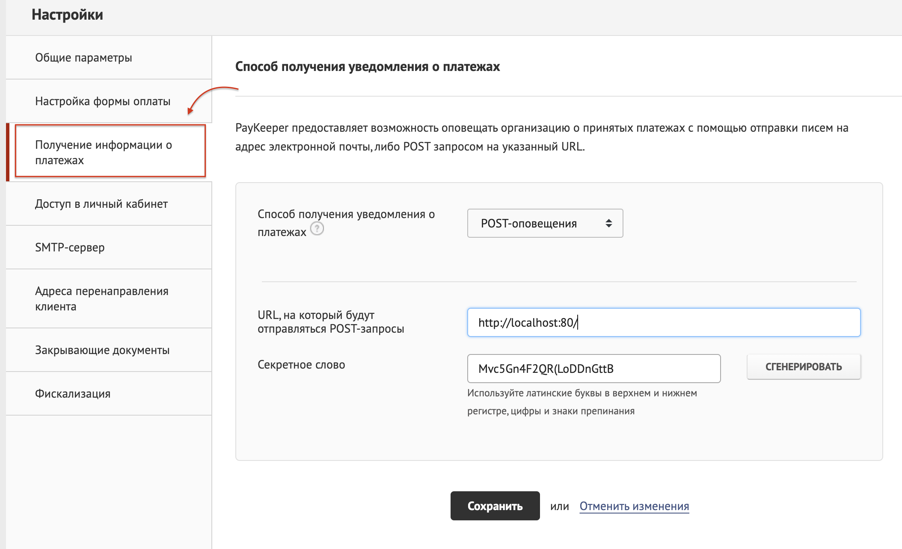Click the URL POST-запросы field label
902x549 pixels.
coord(330,322)
